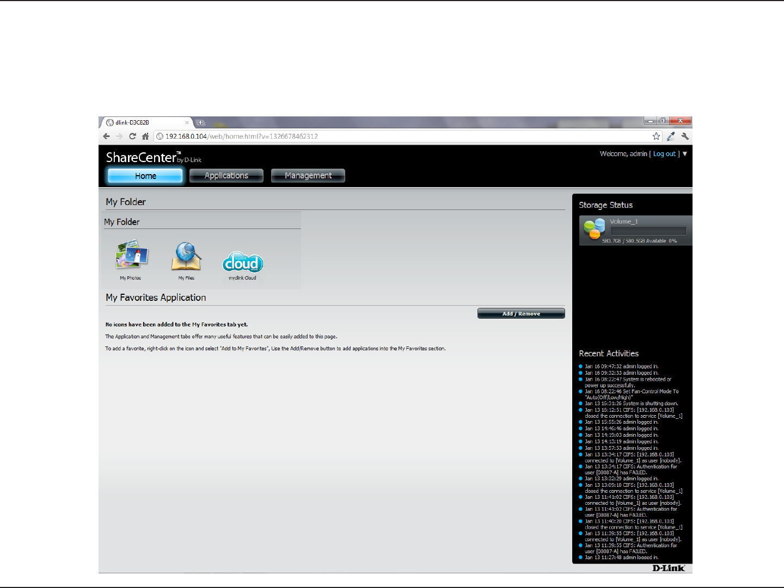
Task: Click the browser home icon
Action: click(x=145, y=137)
